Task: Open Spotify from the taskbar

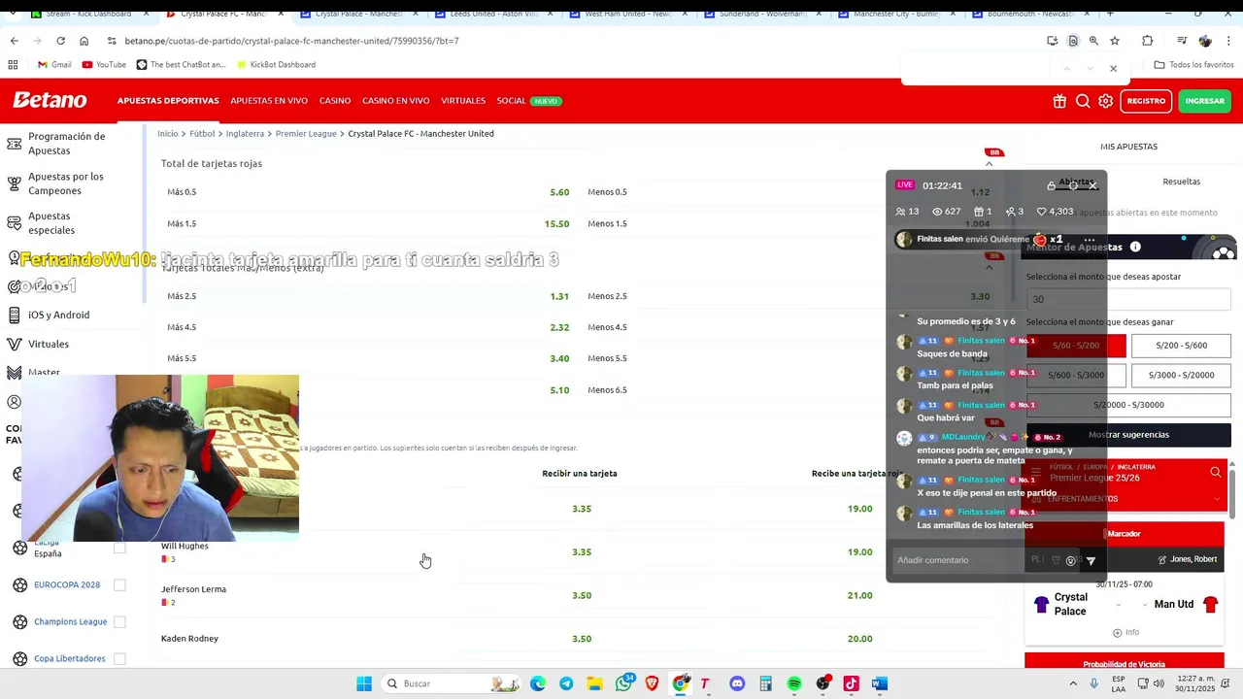Action: click(794, 683)
